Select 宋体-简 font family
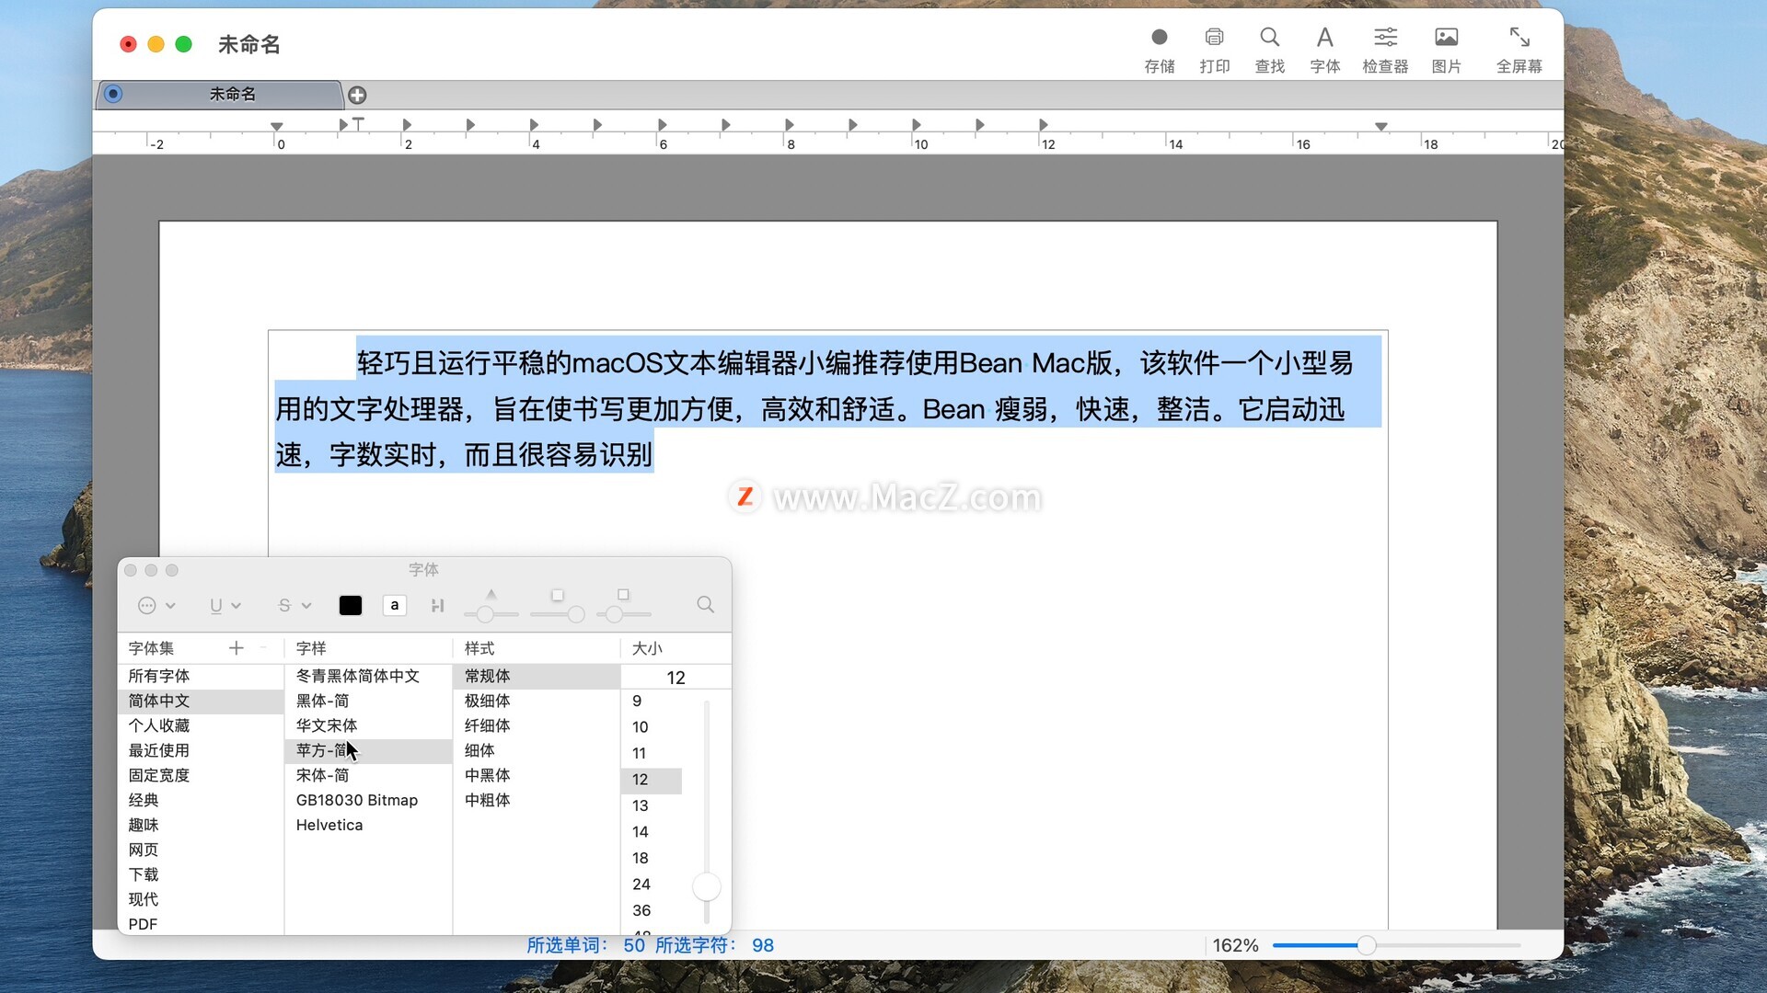This screenshot has width=1767, height=993. coord(322,775)
